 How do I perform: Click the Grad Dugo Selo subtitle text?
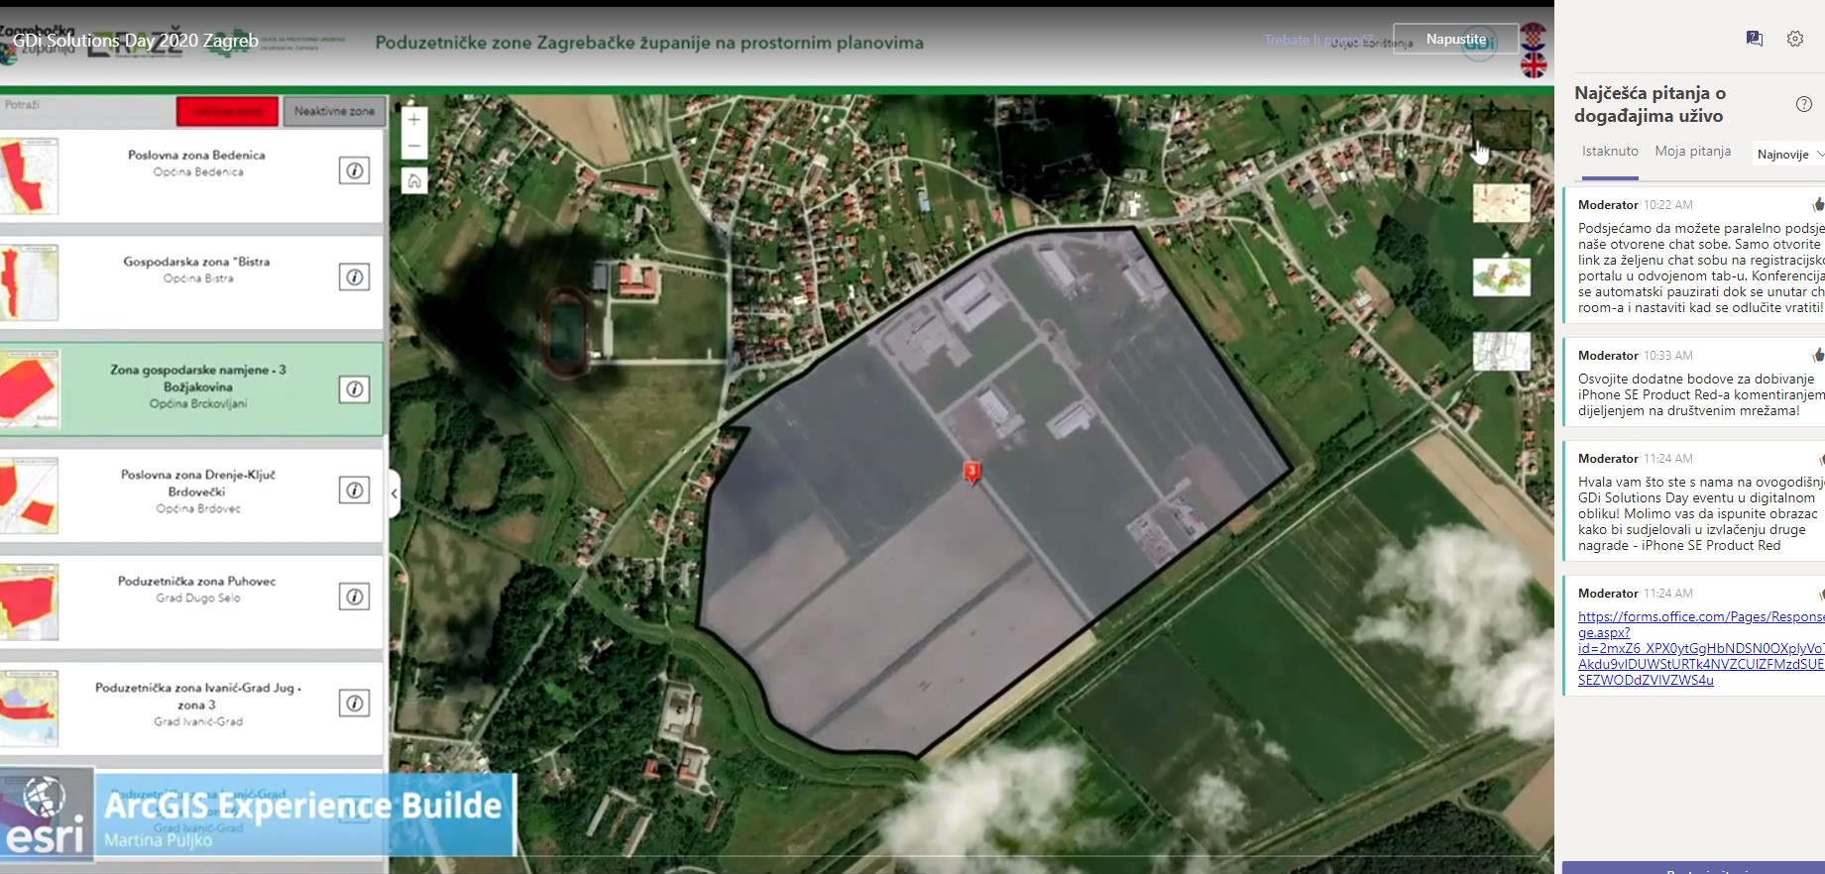pyautogui.click(x=198, y=599)
